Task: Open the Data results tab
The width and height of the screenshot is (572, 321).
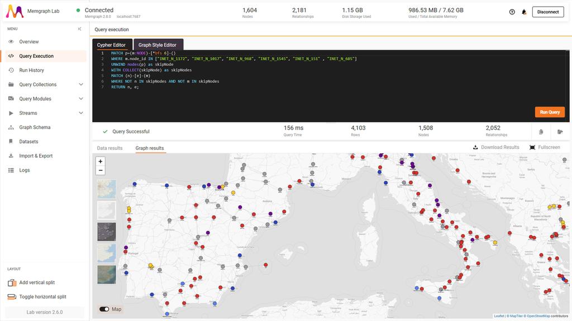Action: [110, 148]
